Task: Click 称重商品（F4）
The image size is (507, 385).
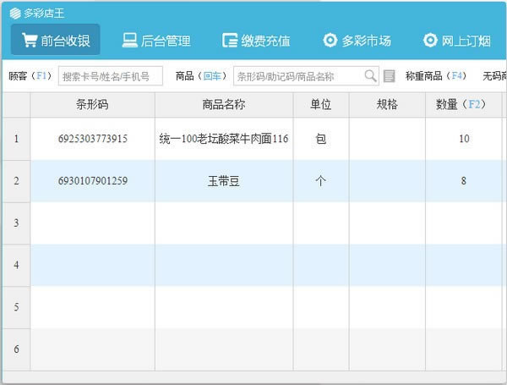Action: click(x=437, y=76)
